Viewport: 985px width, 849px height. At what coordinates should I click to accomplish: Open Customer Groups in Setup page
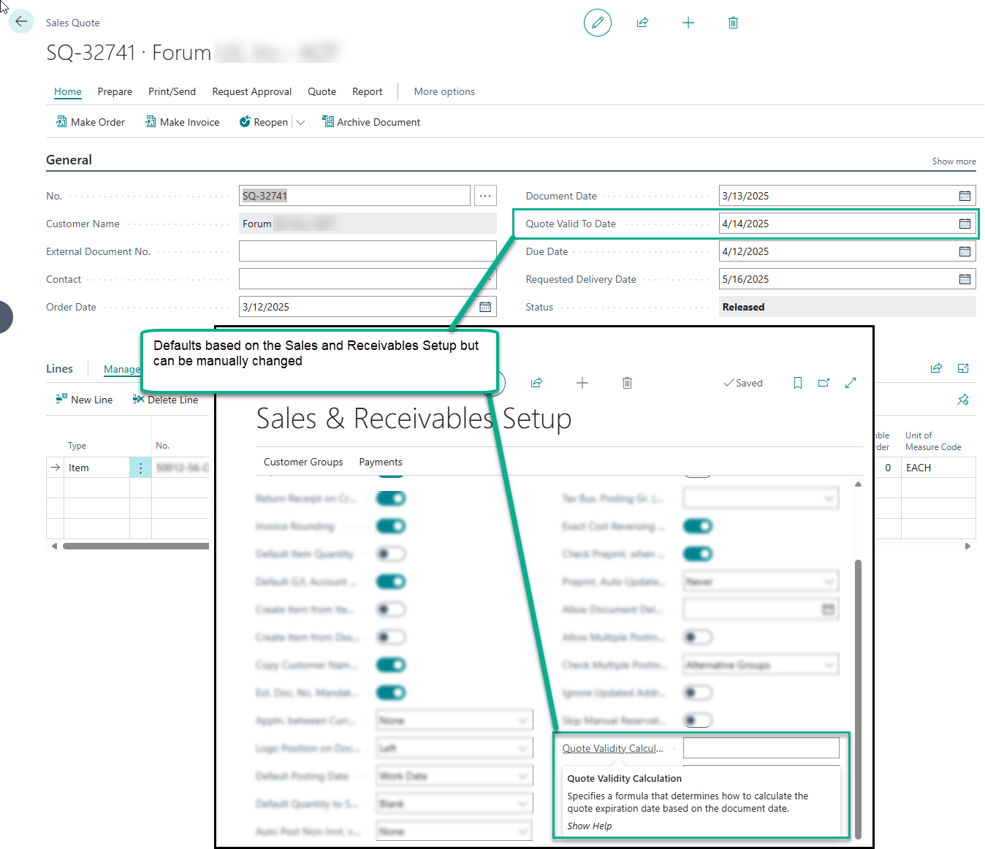tap(303, 462)
